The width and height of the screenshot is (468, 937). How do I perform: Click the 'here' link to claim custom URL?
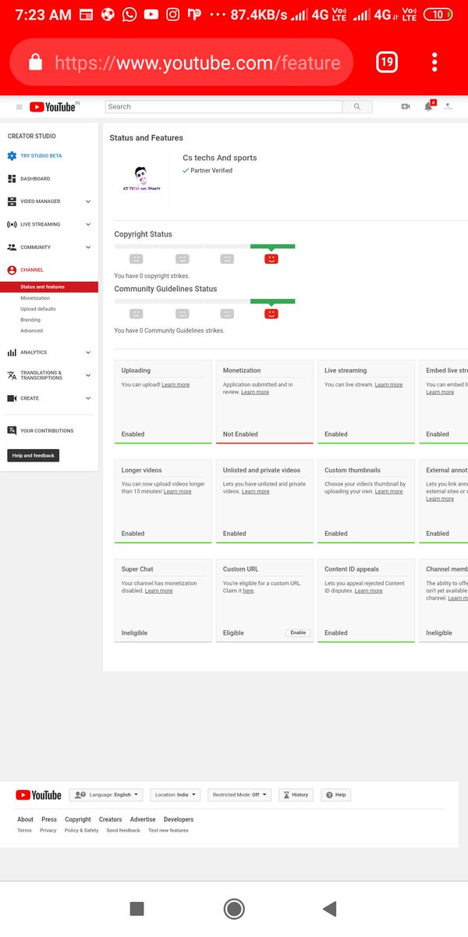click(248, 591)
